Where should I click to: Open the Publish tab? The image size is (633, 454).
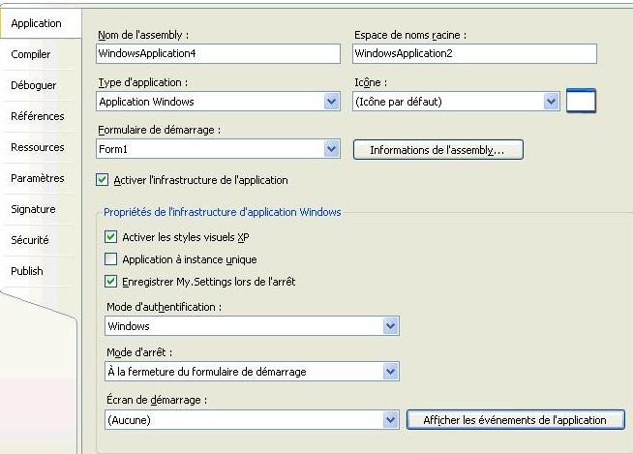[x=27, y=271]
